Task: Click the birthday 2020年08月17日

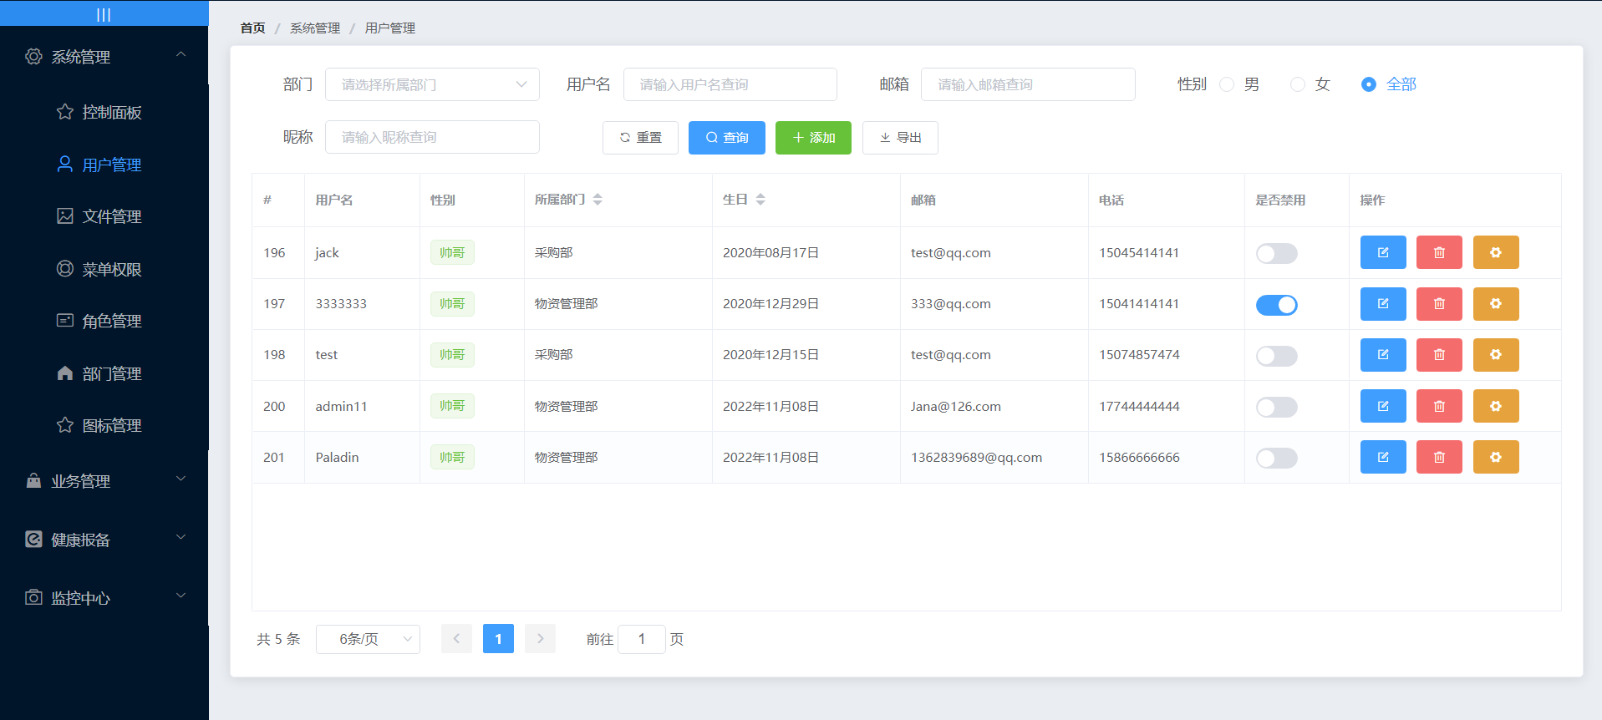Action: [x=770, y=252]
